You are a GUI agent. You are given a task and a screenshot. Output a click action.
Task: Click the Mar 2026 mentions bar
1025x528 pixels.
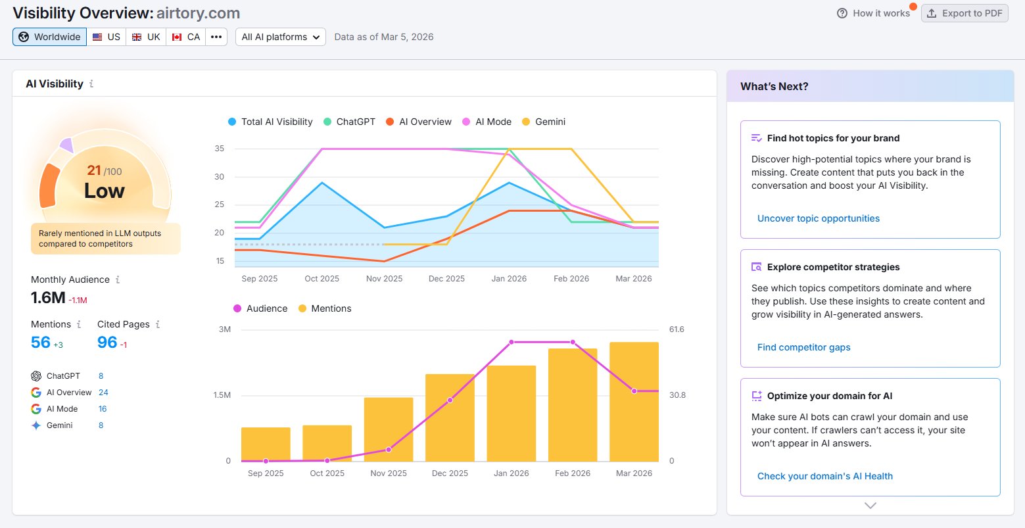(634, 402)
